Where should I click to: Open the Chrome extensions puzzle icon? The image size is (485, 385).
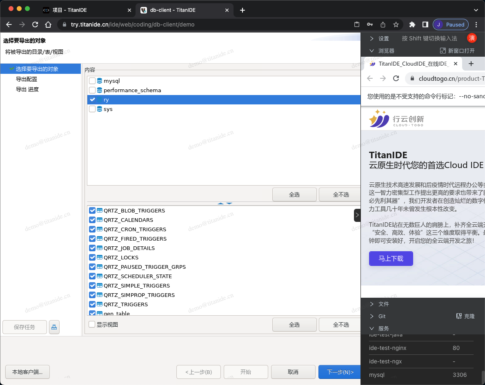tap(412, 24)
